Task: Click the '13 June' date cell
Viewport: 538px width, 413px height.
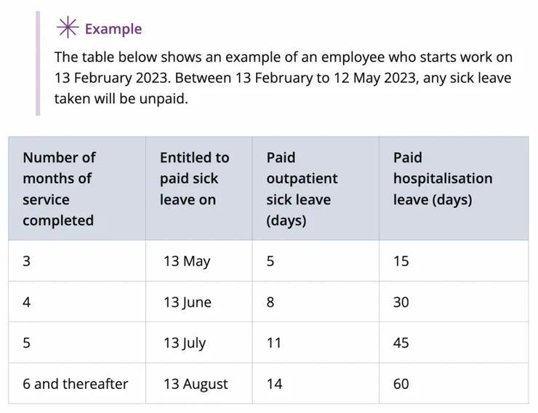Action: coord(188,302)
